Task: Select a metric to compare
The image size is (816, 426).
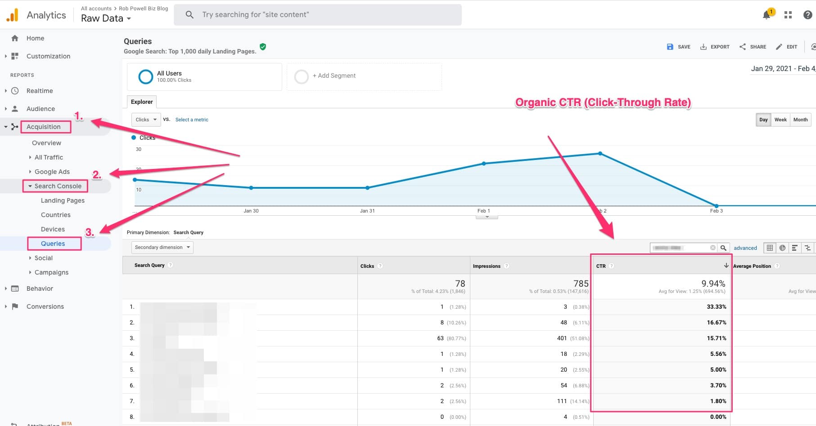Action: [x=192, y=120]
